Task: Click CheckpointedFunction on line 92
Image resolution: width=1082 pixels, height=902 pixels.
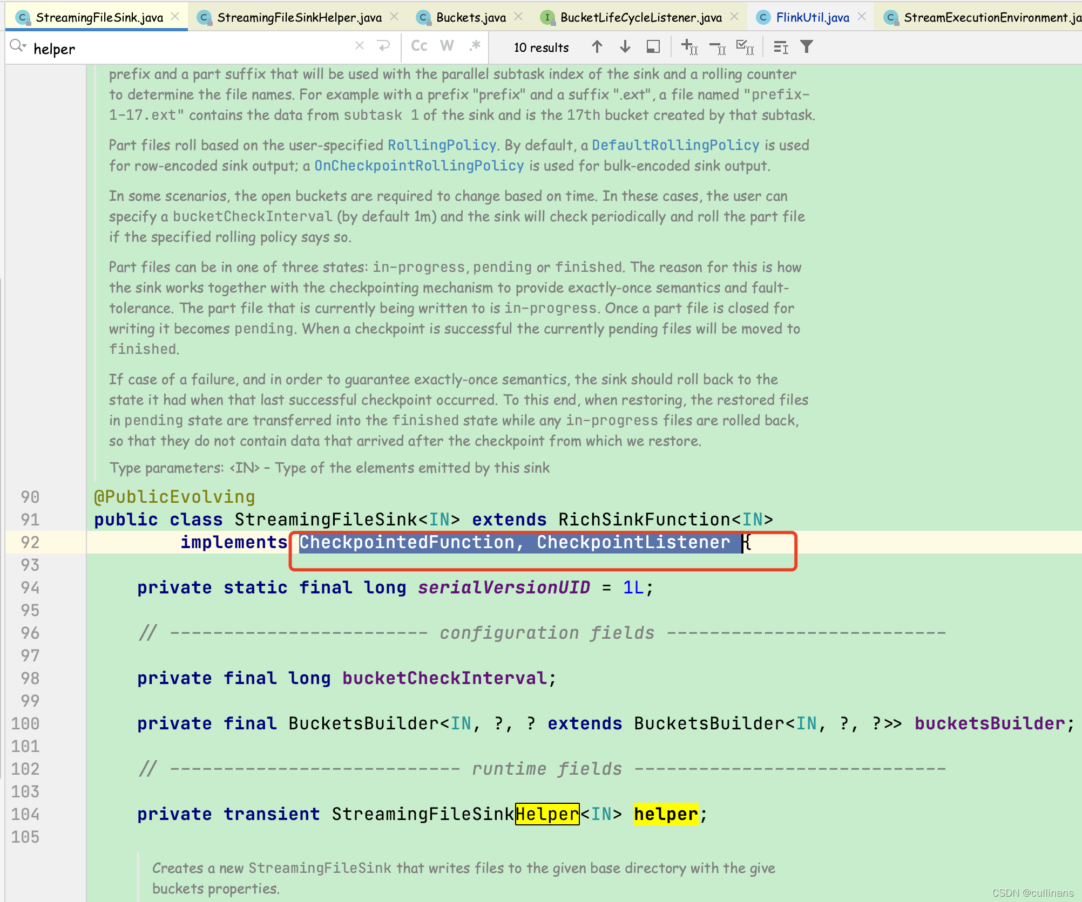Action: (407, 542)
